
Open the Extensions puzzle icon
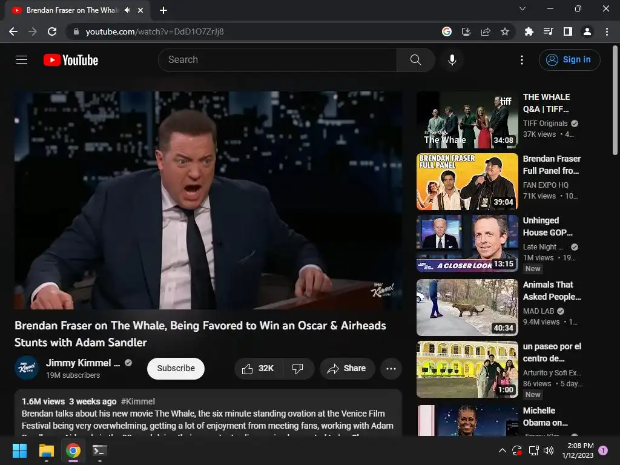(x=529, y=31)
